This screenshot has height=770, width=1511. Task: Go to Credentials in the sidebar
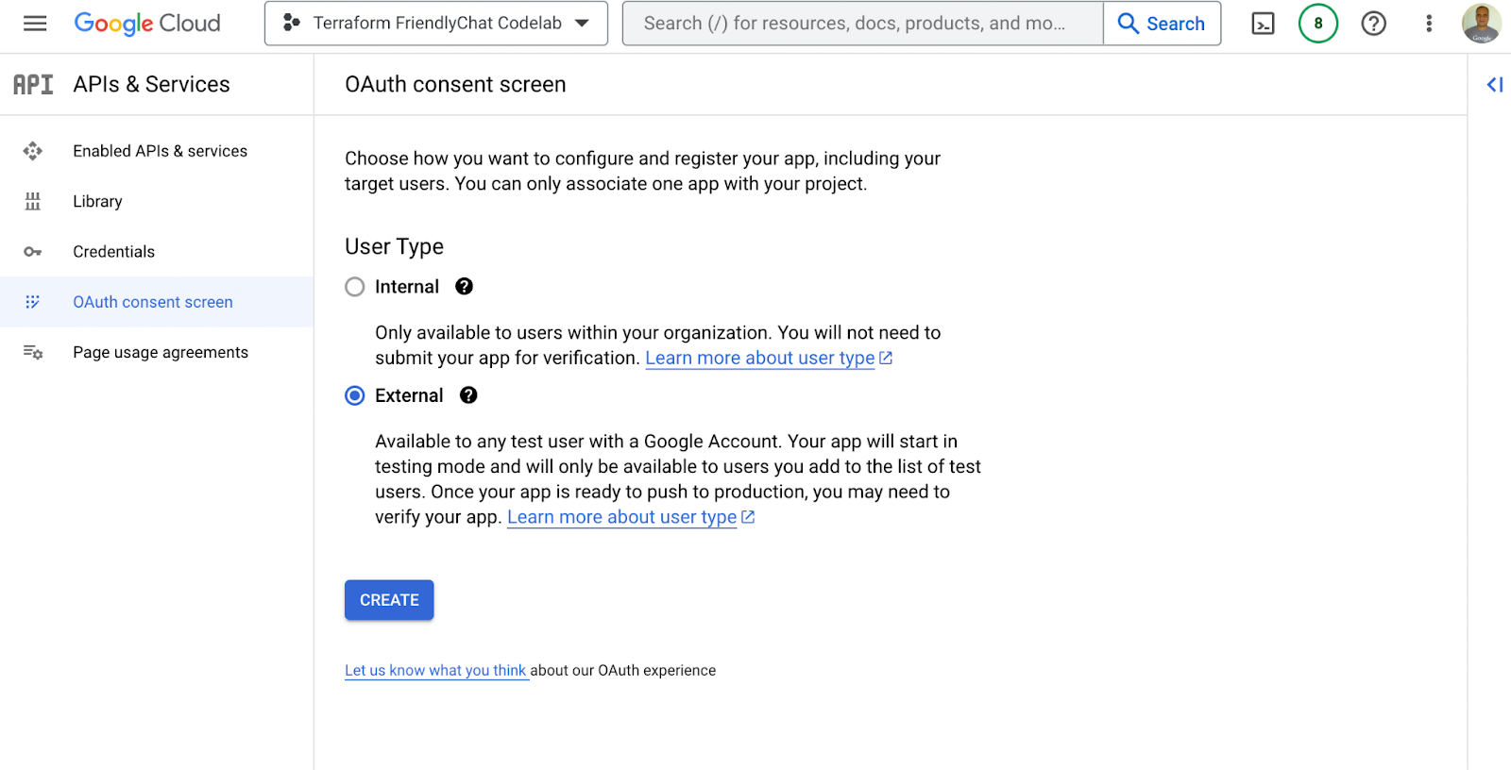click(113, 252)
